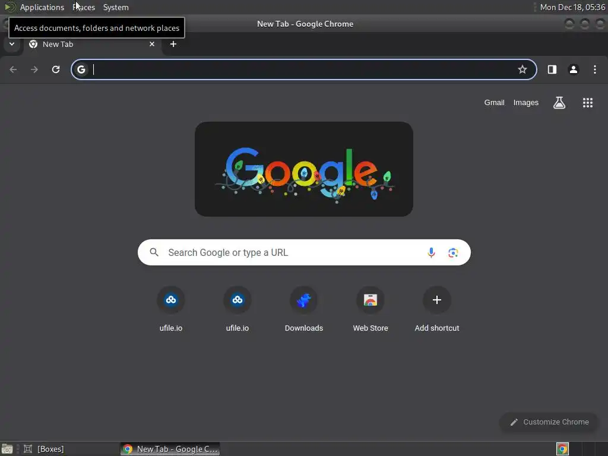Click the magnifier icon in the search box

pos(154,252)
